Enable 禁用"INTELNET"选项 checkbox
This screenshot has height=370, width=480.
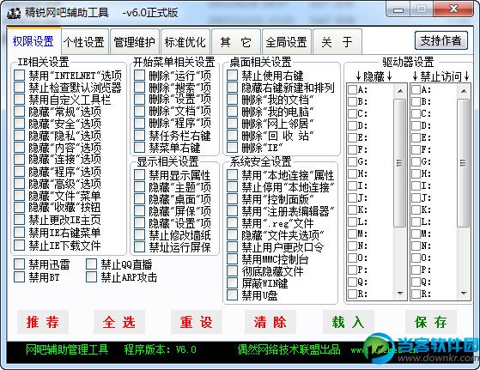tap(19, 76)
